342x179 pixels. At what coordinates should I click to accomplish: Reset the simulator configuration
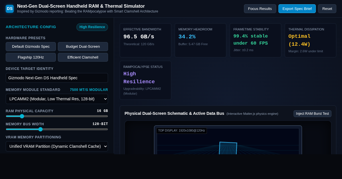pyautogui.click(x=327, y=9)
